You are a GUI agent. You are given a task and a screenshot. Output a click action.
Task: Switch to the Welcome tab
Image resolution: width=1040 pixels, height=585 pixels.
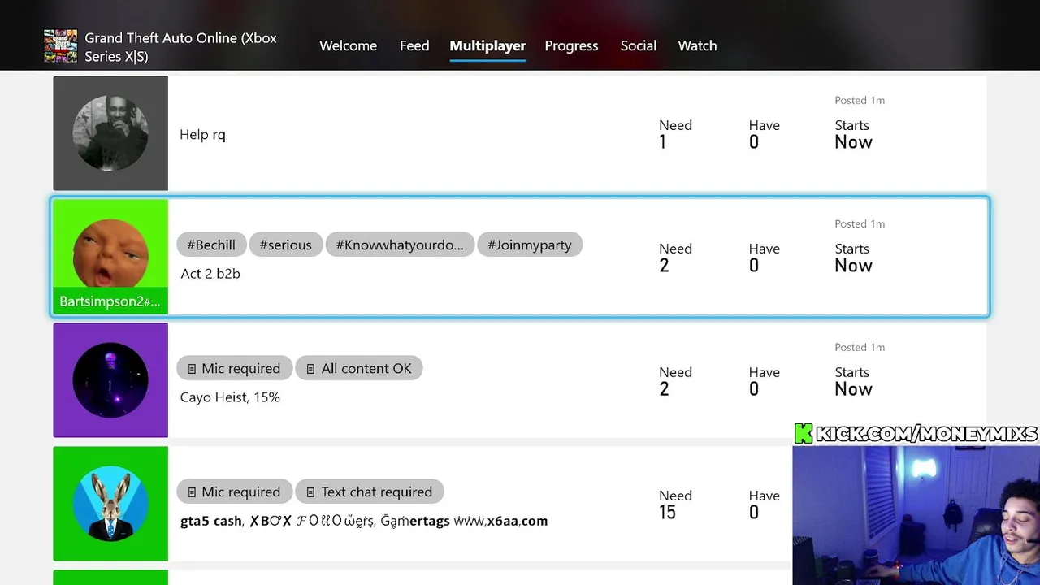[x=348, y=45]
